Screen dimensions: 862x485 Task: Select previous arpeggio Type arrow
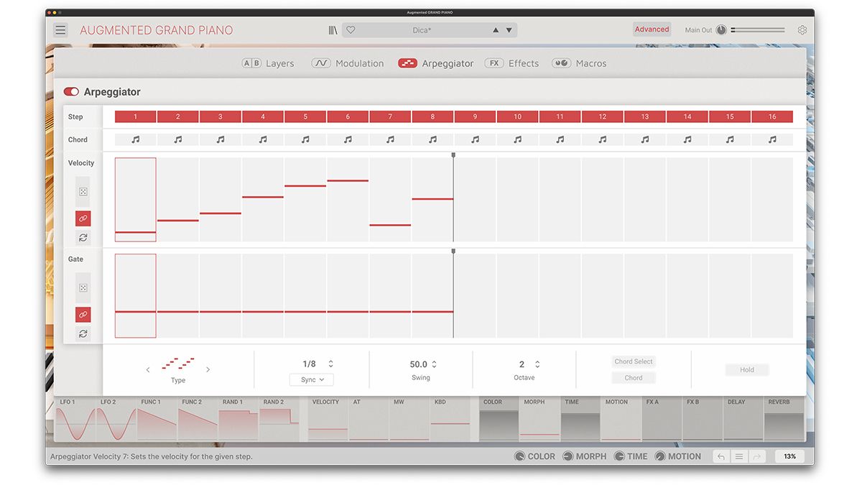coord(148,370)
